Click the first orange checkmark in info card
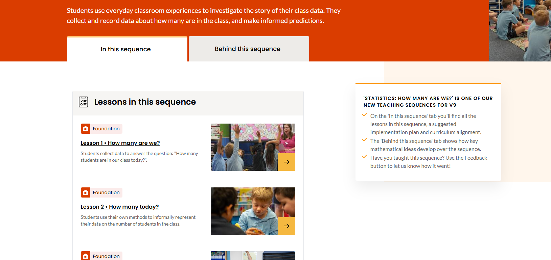The width and height of the screenshot is (551, 260). pos(365,115)
